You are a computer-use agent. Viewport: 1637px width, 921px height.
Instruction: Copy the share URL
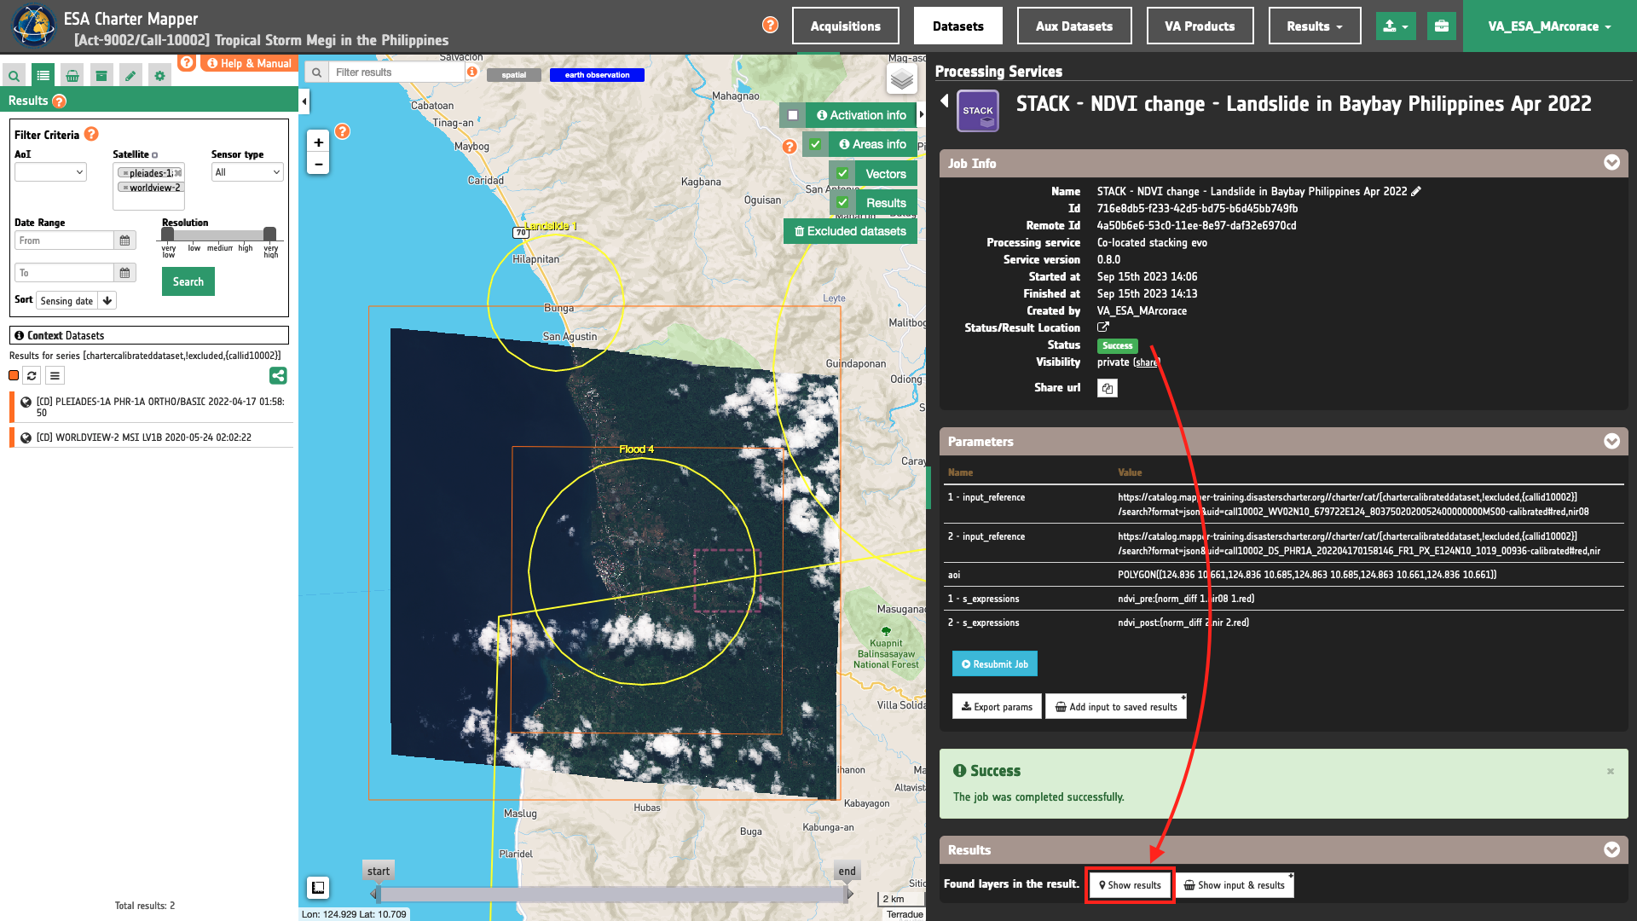(x=1107, y=388)
